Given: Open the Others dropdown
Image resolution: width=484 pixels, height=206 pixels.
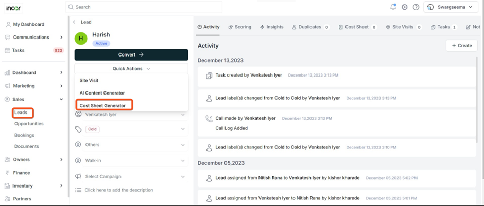Looking at the screenshot, I should point(135,145).
